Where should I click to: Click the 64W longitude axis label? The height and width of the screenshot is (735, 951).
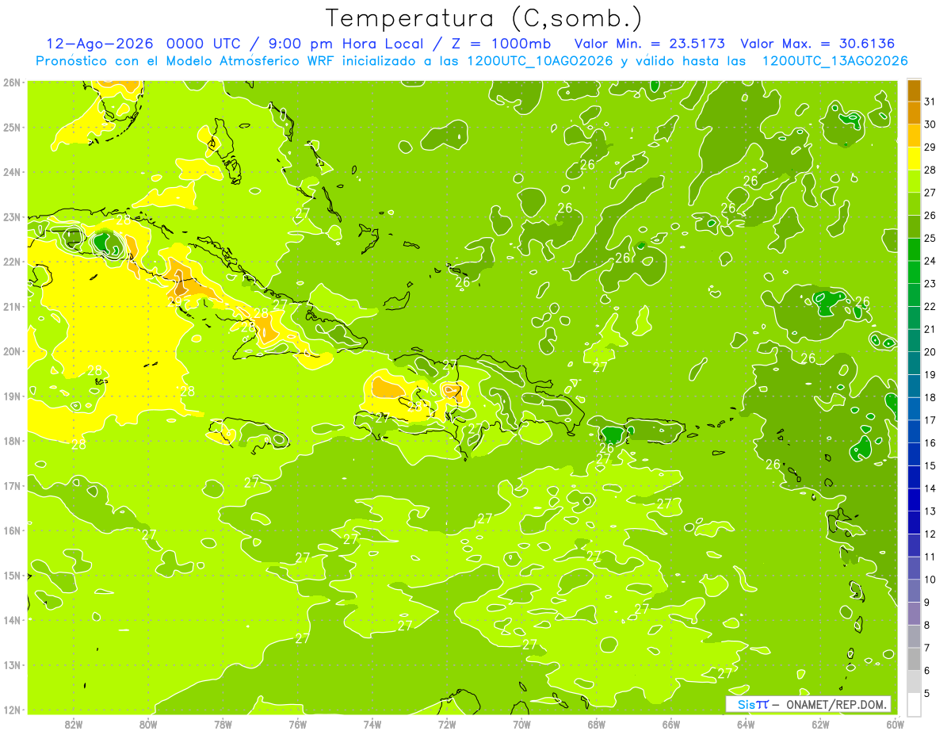click(746, 724)
